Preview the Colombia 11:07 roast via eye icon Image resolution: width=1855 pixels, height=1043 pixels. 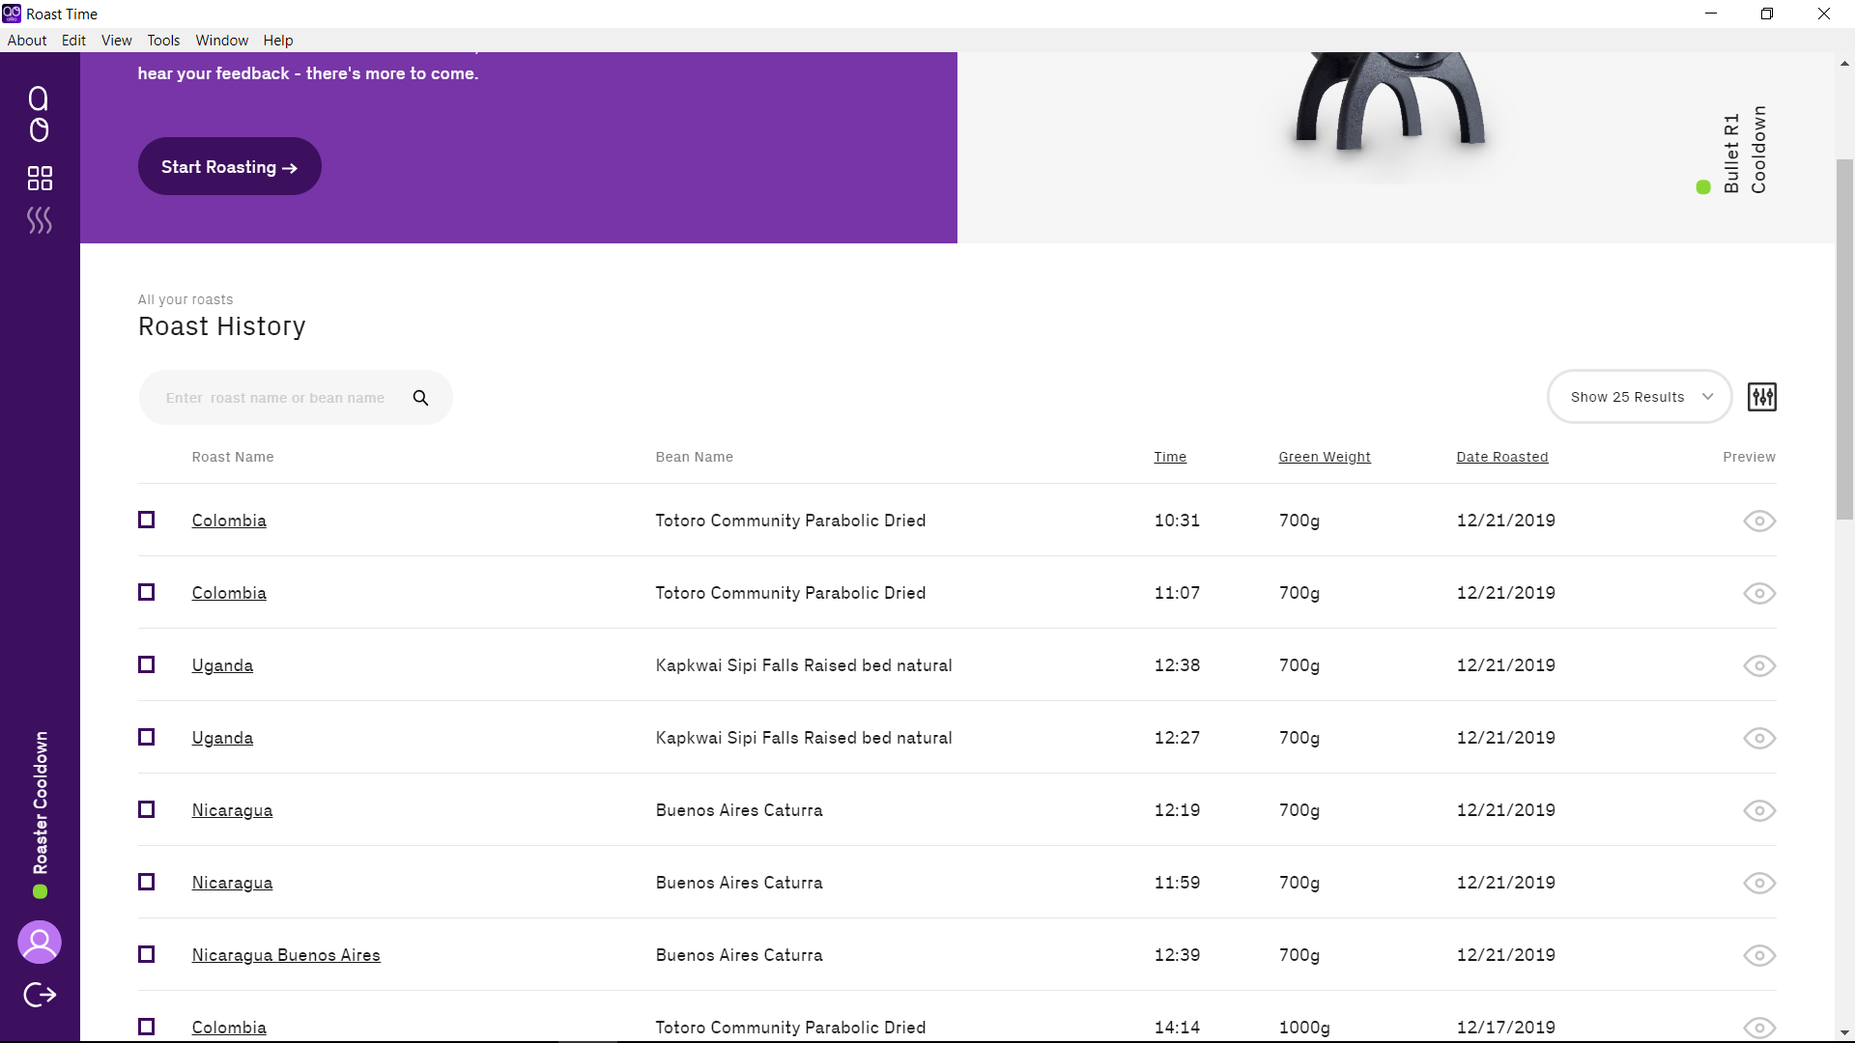click(1759, 593)
